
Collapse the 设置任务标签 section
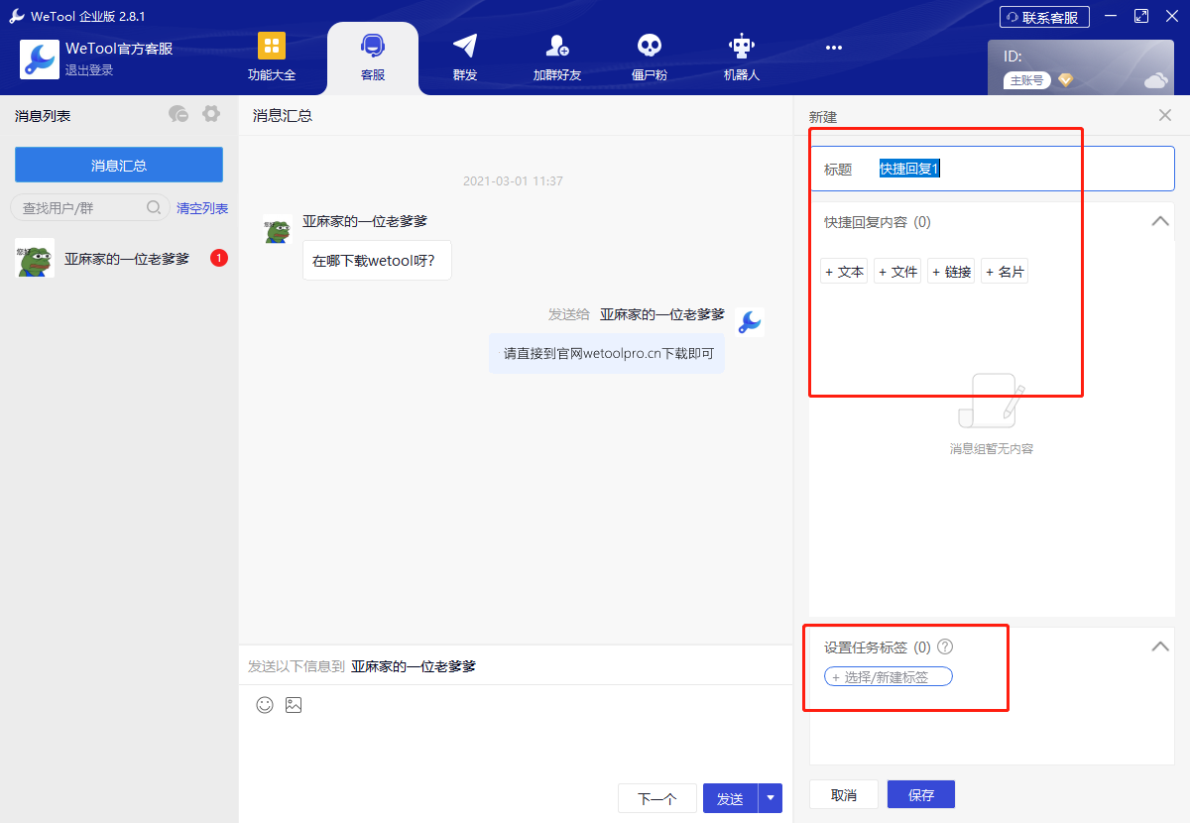(x=1160, y=647)
